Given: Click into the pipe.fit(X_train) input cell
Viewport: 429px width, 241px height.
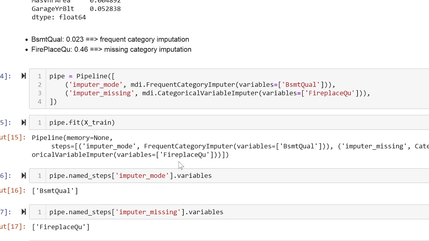Looking at the screenshot, I should [x=229, y=123].
